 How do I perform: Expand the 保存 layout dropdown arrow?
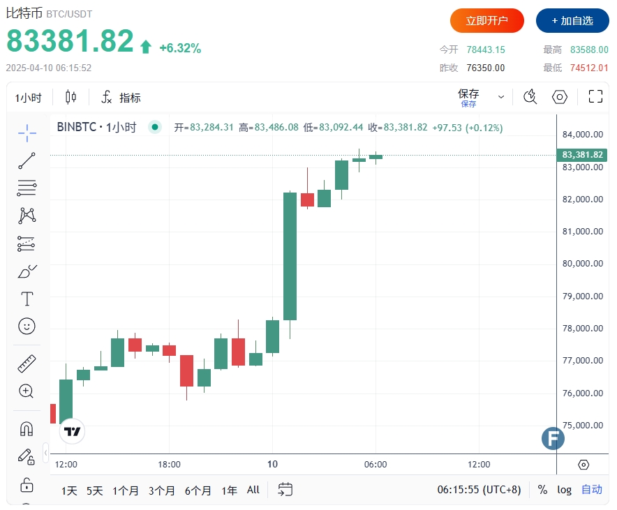tap(501, 97)
